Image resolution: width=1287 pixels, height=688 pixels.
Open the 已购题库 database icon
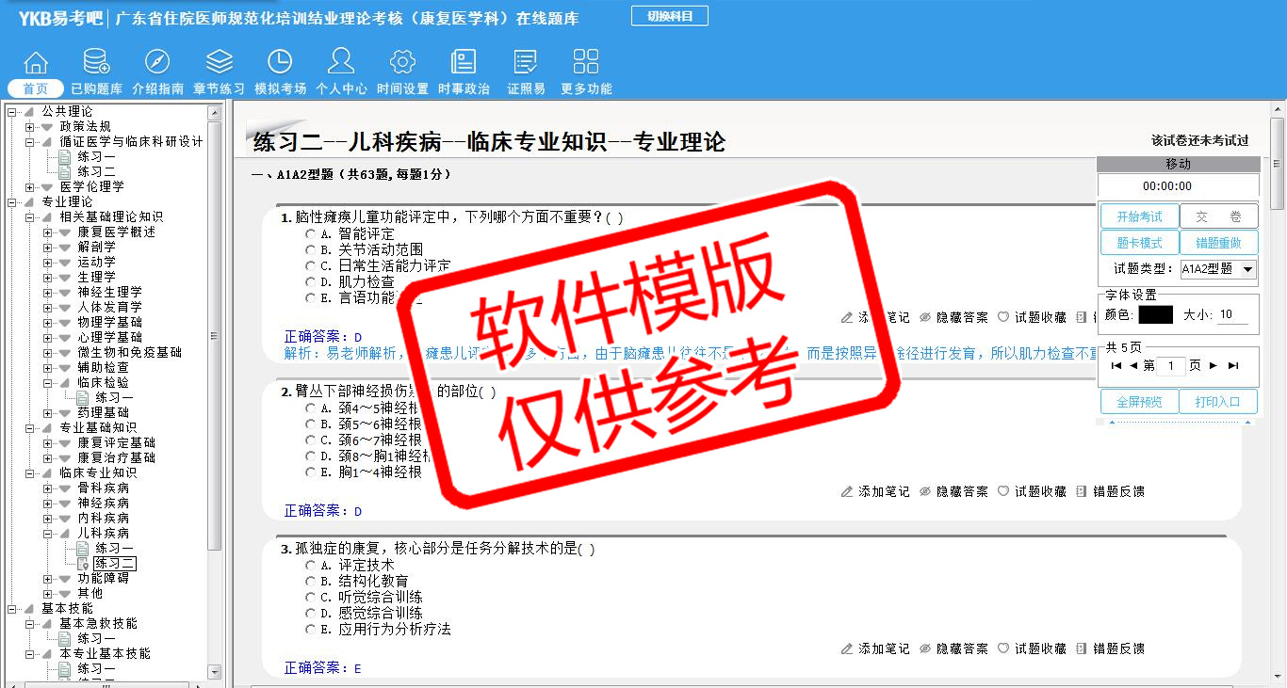(96, 63)
